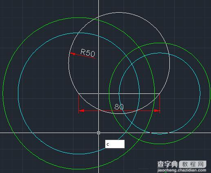The width and height of the screenshot is (211, 173).
Task: Click the red arrowhead of R50 leader
Action: click(73, 54)
